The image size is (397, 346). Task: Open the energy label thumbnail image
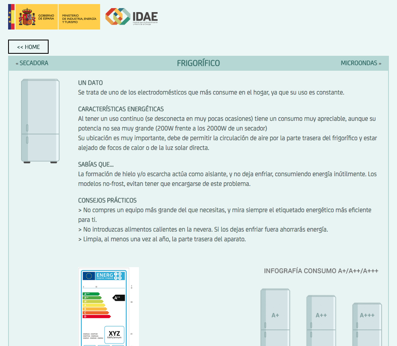109,307
